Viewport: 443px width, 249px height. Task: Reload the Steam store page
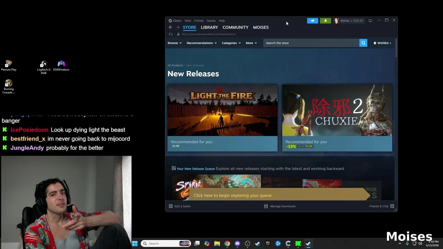click(171, 34)
